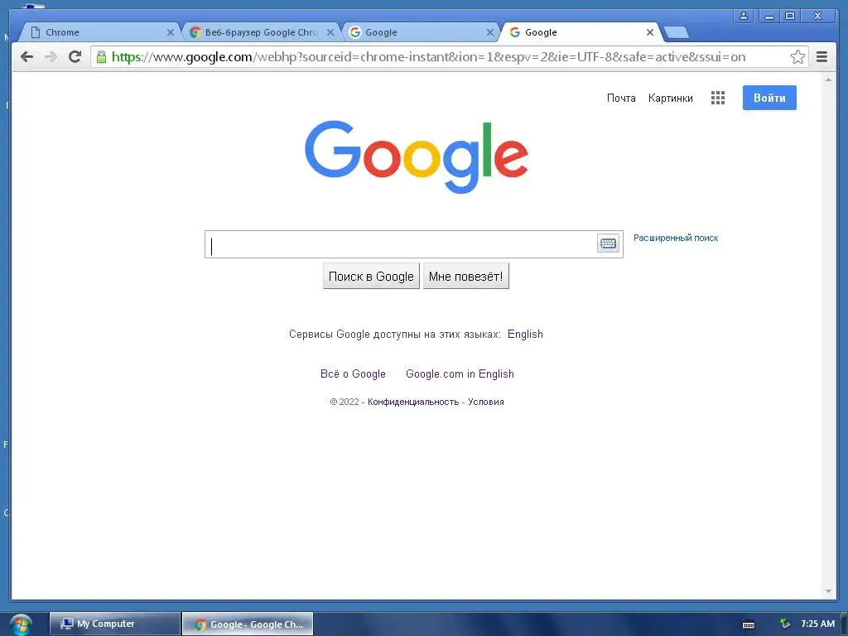This screenshot has height=636, width=848.
Task: Click the Google logo
Action: coord(417,157)
